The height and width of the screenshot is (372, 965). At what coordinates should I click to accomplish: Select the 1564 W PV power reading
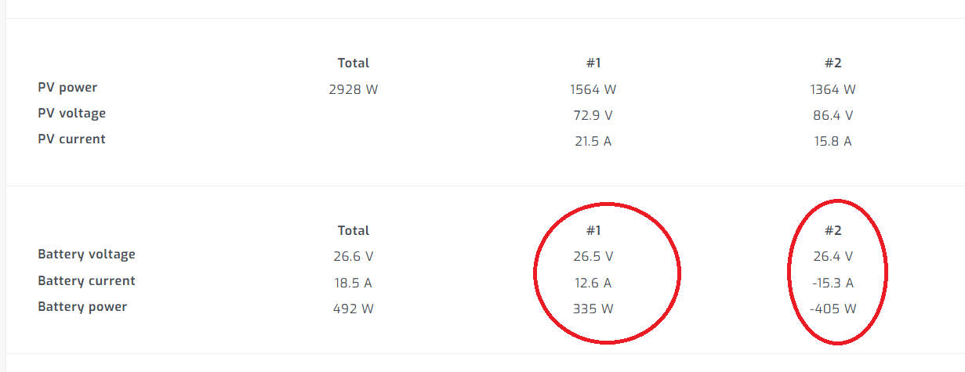(593, 89)
